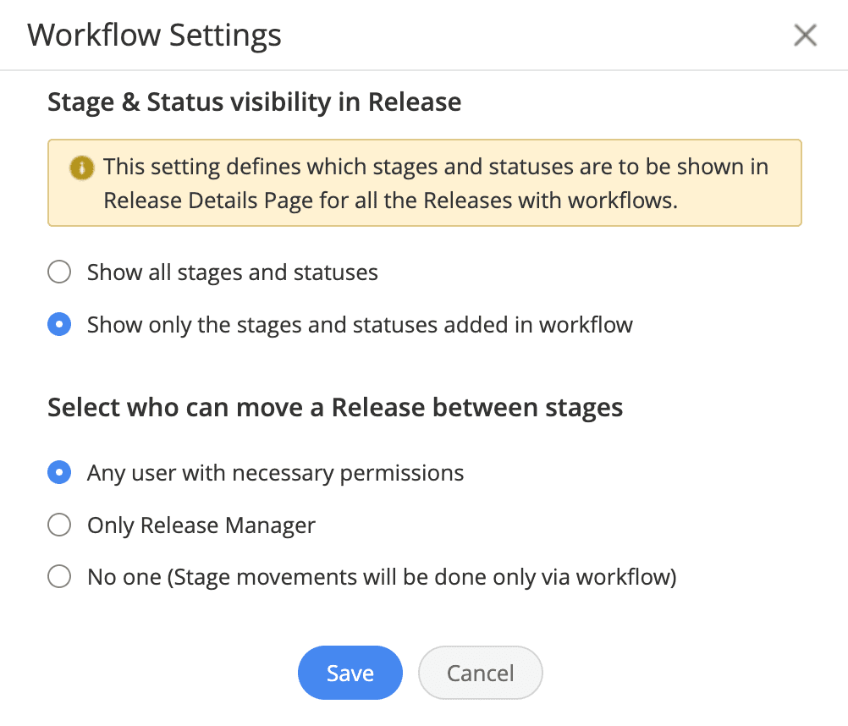
Task: Choose the Any user with necessary permissions radio button
Action: click(x=59, y=473)
